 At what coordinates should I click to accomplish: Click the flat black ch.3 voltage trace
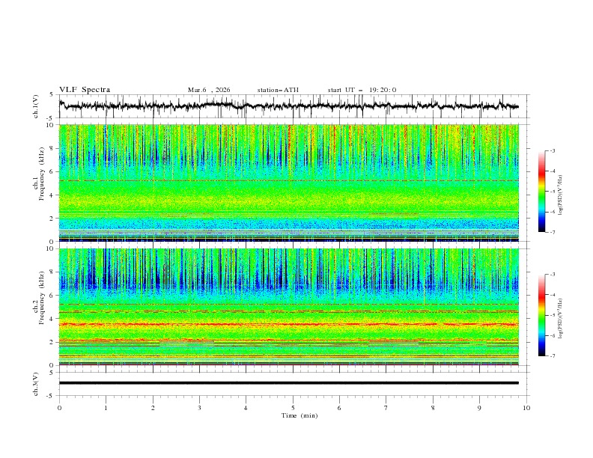pos(288,383)
